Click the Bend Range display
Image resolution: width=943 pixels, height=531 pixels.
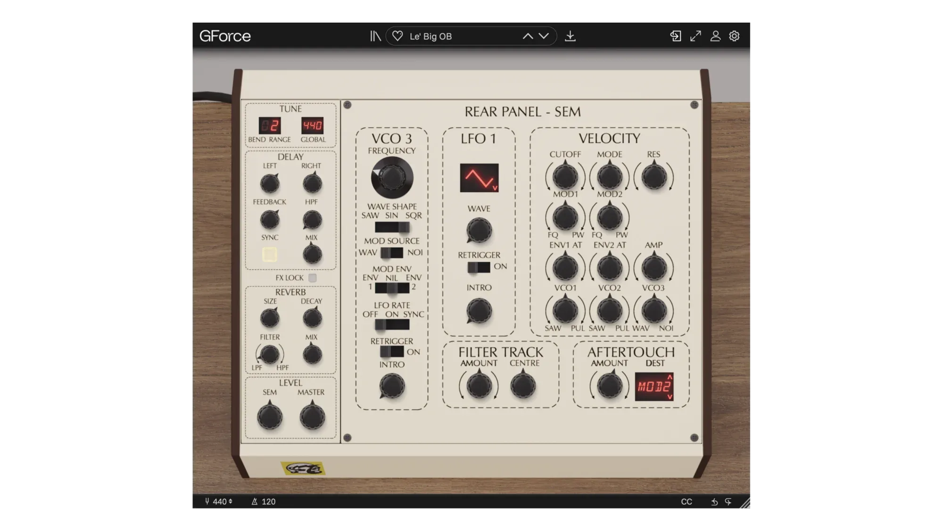(x=270, y=126)
